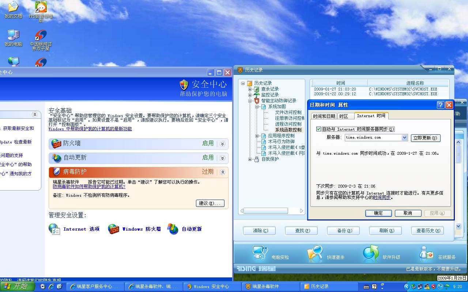Switch to 瑞星杀毒软件 taskbar button with Rising icon
Screen dimensions: 468x292
[271, 287]
